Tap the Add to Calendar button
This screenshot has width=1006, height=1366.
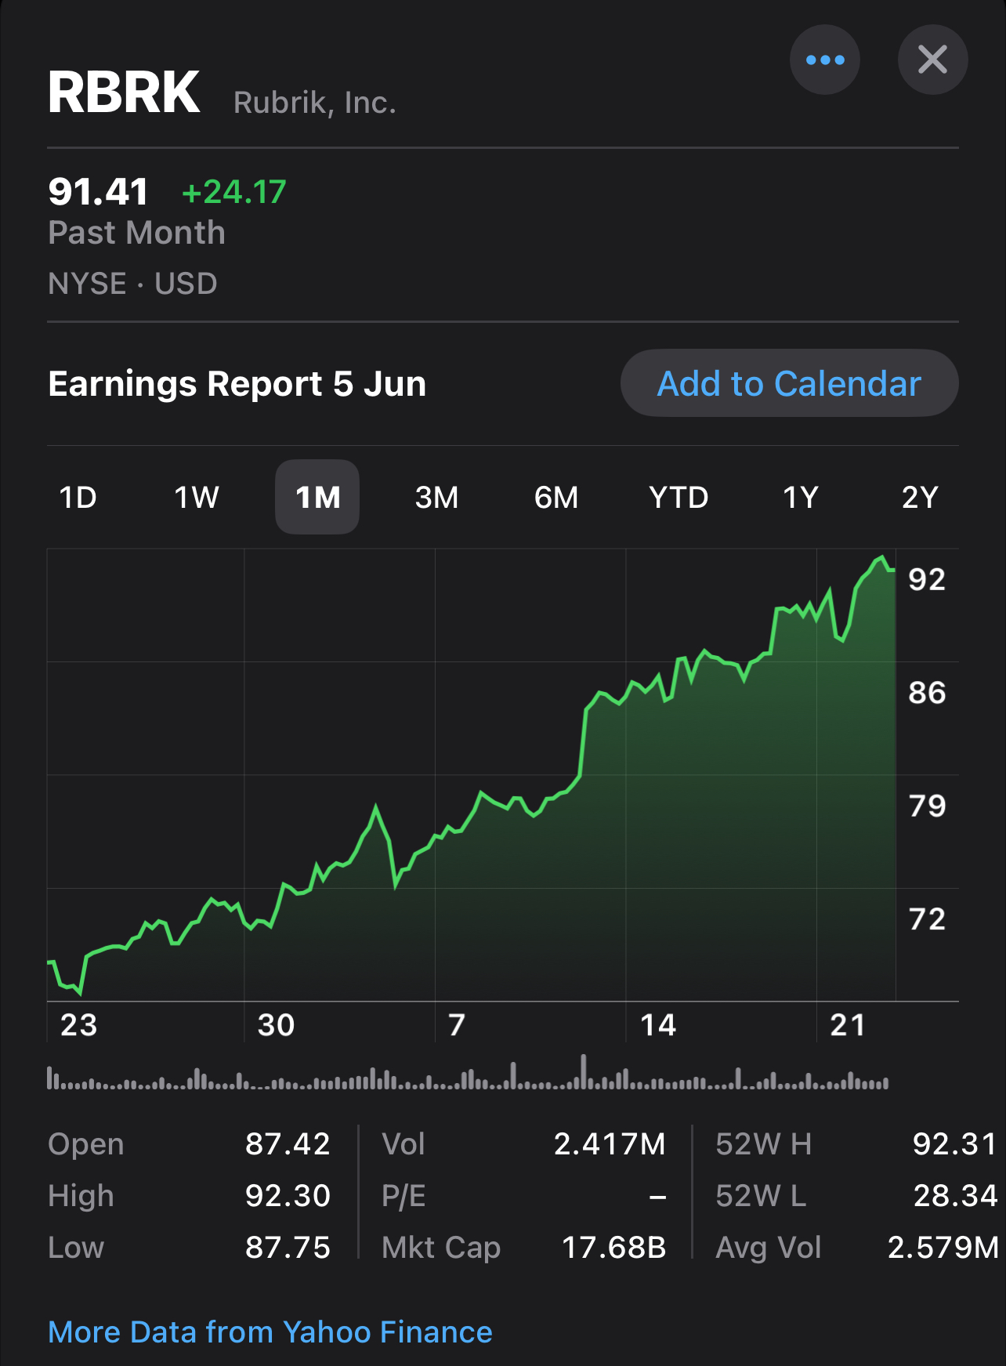[x=789, y=383]
